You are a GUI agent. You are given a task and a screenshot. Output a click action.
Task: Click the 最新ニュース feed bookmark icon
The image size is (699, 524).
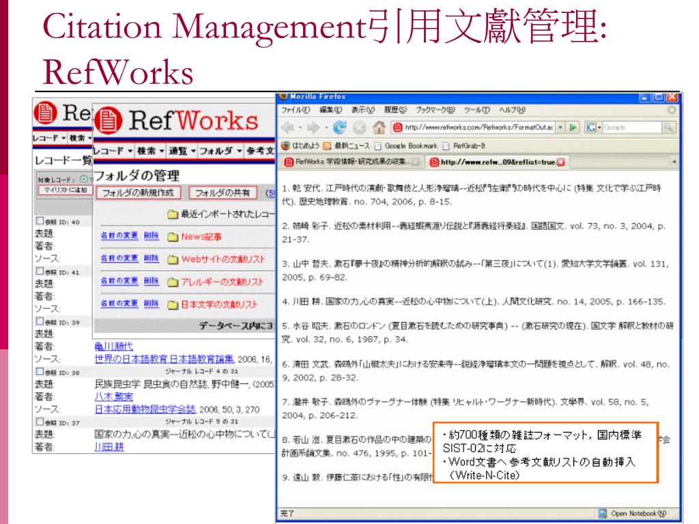coord(327,146)
